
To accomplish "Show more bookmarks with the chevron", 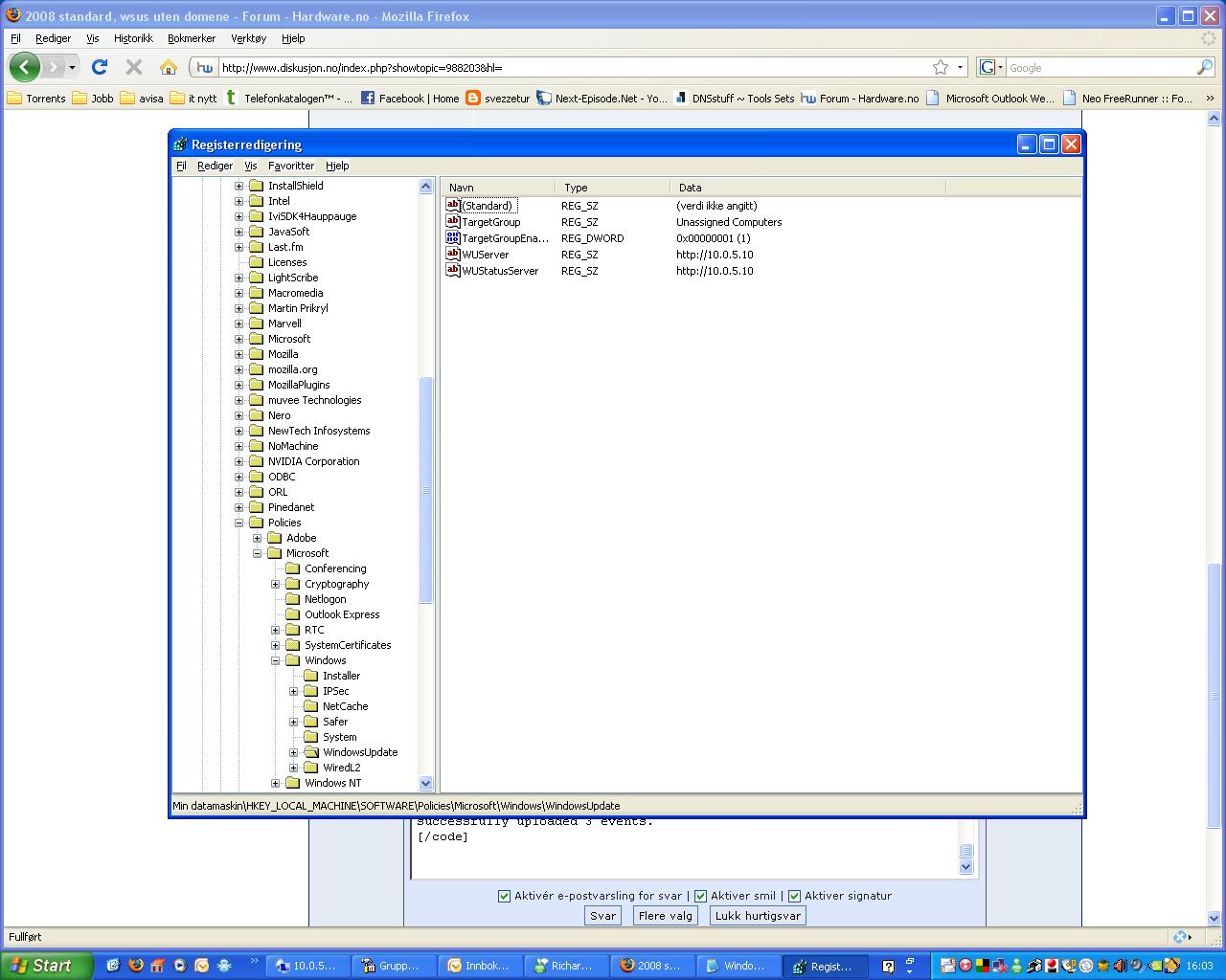I will 1210,98.
